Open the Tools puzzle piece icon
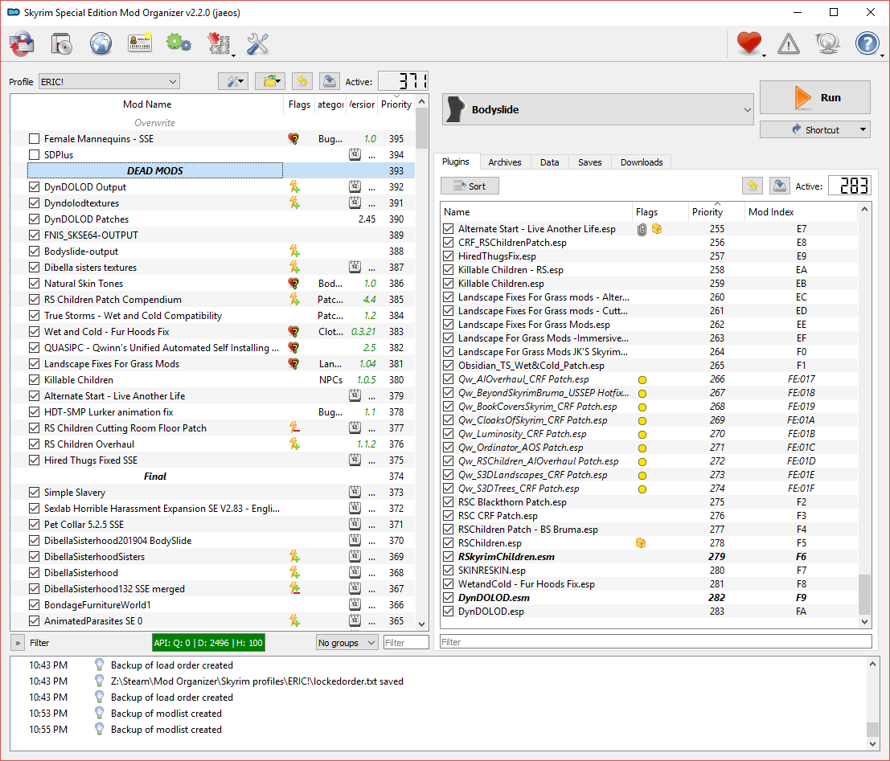 pos(219,43)
